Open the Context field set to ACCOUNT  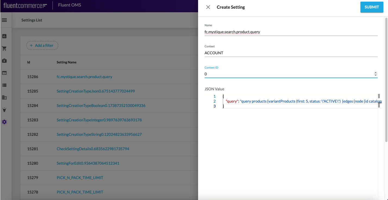pos(291,53)
